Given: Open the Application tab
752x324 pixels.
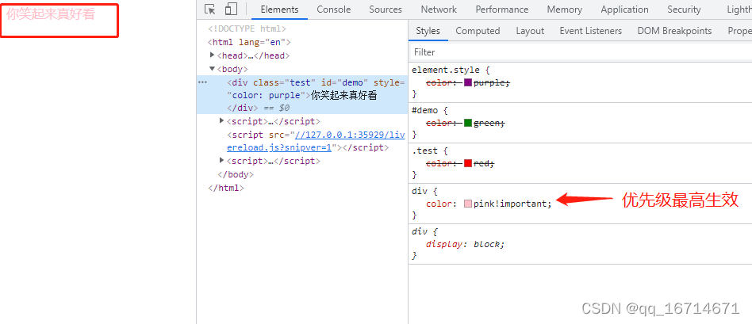Looking at the screenshot, I should [x=624, y=10].
